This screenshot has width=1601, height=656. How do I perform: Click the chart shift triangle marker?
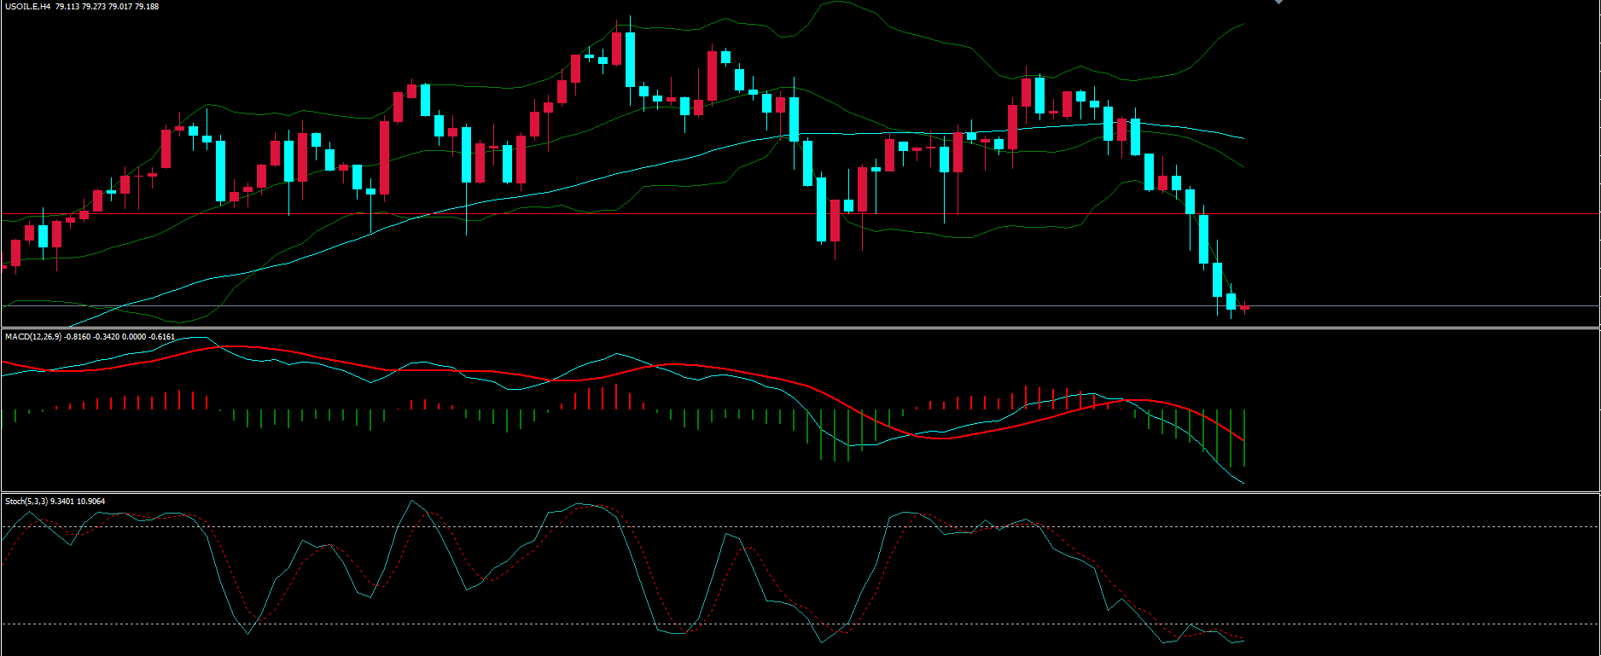pos(1278,3)
